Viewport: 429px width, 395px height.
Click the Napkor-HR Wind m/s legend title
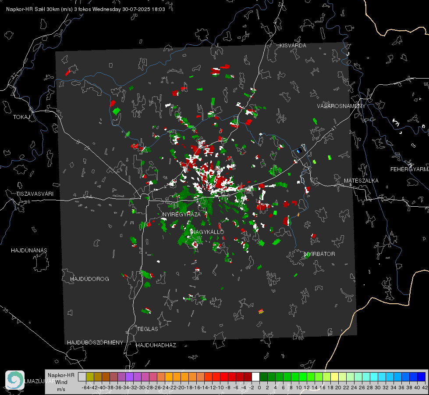pos(61,382)
